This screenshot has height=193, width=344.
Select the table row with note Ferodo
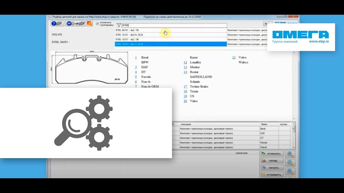tap(231, 143)
